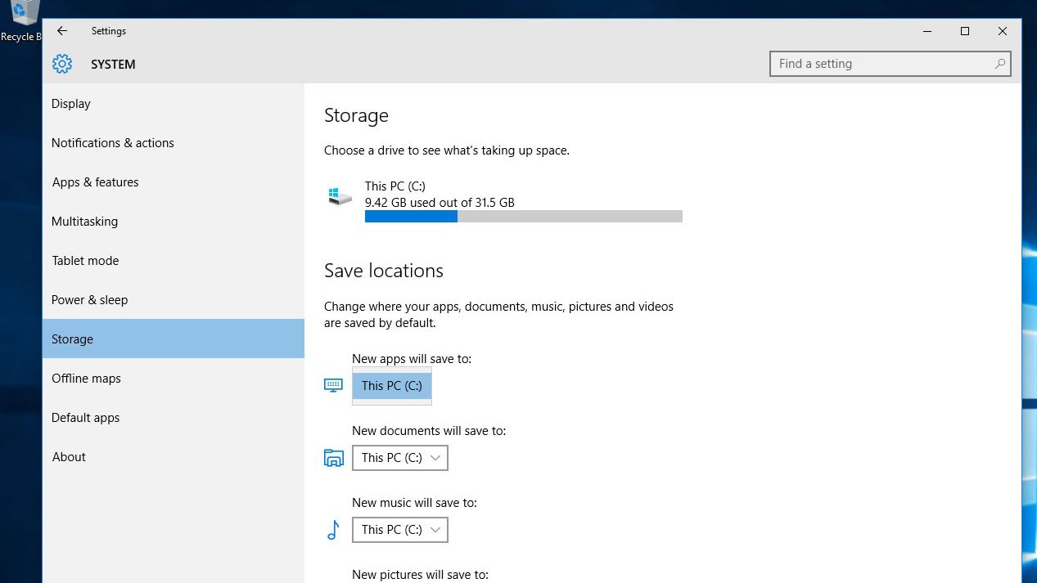Click Choose a drive description text
1037x583 pixels.
tap(447, 150)
